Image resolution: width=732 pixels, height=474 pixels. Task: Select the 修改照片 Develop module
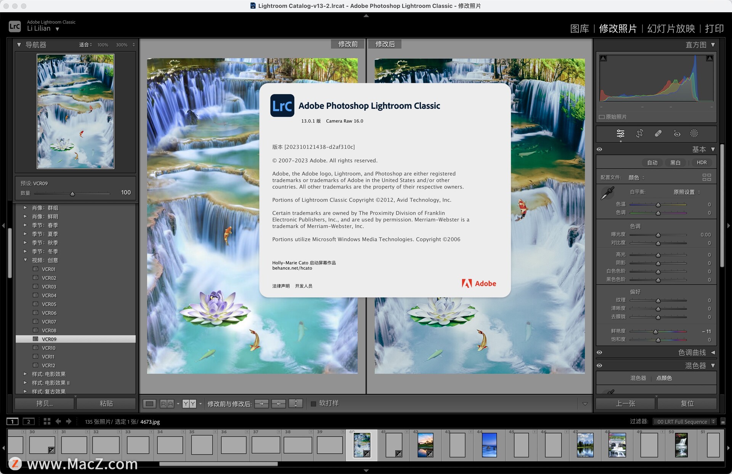coord(618,29)
